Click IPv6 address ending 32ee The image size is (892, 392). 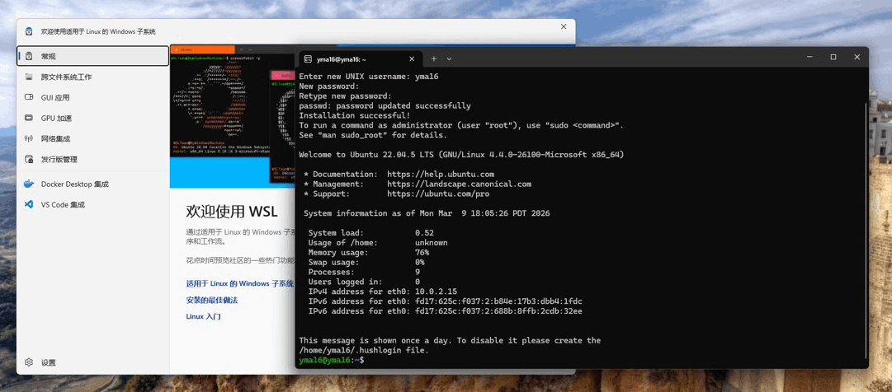coord(498,311)
